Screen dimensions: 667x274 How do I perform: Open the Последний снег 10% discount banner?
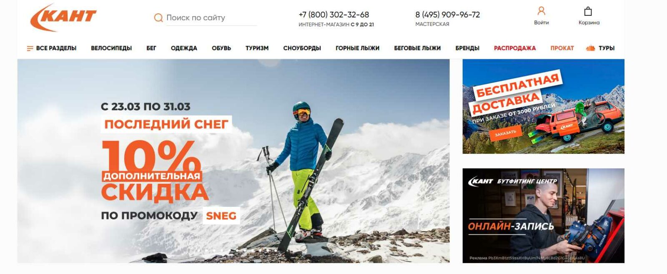[x=233, y=161]
